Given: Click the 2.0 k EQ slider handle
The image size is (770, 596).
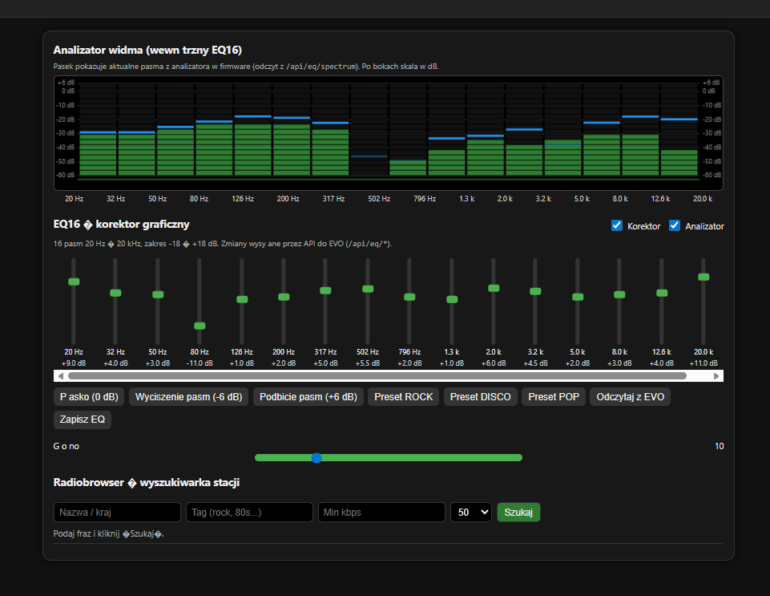Looking at the screenshot, I should pyautogui.click(x=494, y=288).
